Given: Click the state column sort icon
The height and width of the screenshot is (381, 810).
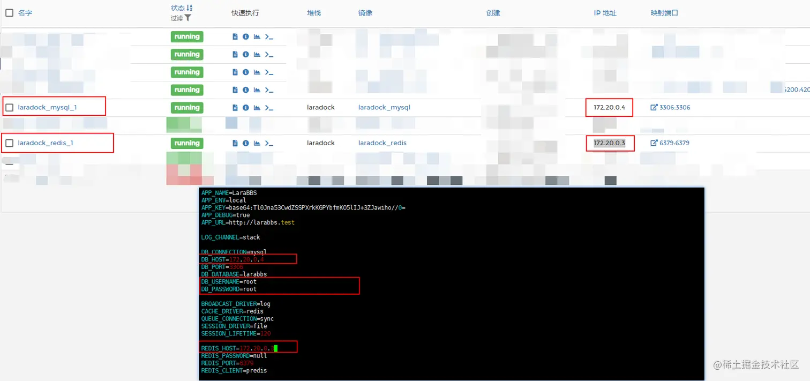Looking at the screenshot, I should click(190, 8).
